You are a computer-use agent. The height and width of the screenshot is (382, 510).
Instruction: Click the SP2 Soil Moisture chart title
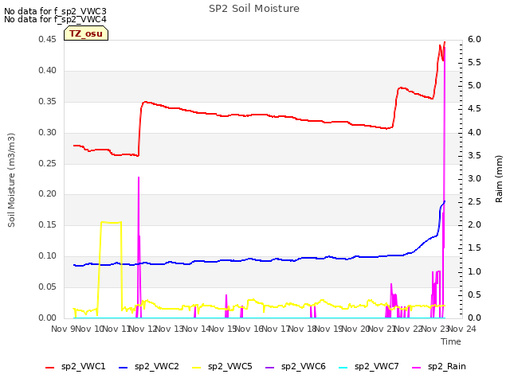254,9
